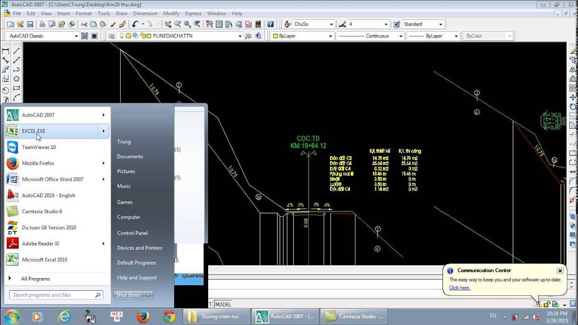This screenshot has width=578, height=325.
Task: Click the Save floppy disk icon
Action: [x=30, y=24]
